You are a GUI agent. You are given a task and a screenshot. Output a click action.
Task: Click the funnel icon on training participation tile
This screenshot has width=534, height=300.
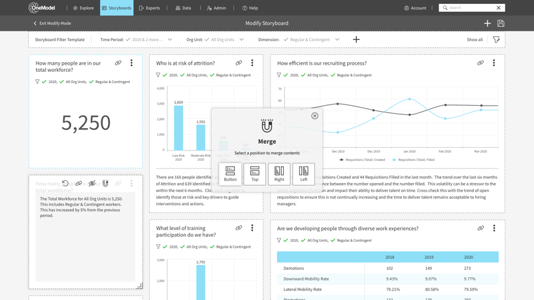(x=158, y=247)
